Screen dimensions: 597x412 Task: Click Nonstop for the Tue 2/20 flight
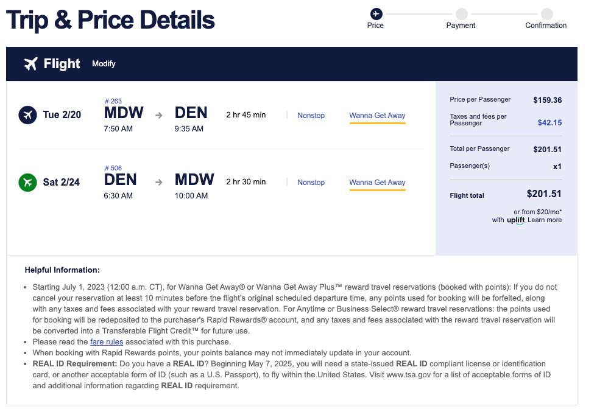pos(311,115)
